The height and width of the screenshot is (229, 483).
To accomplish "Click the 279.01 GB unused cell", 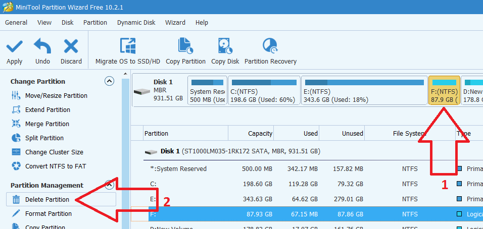I will pyautogui.click(x=349, y=199).
